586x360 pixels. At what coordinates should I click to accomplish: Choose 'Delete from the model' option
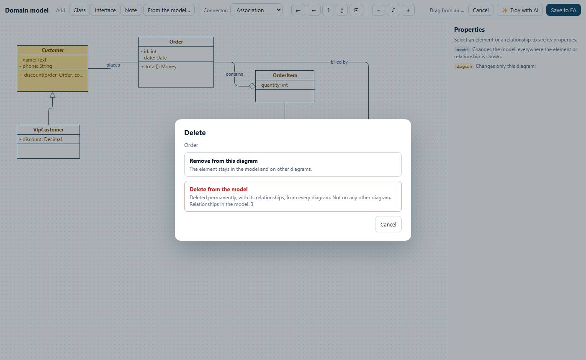[293, 196]
